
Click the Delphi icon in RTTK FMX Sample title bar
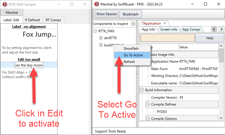[x=5, y=4]
